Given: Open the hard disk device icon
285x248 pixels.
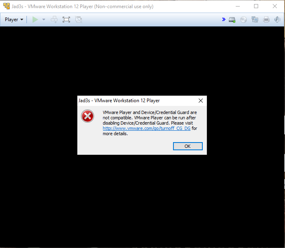Looking at the screenshot, I should click(x=232, y=20).
